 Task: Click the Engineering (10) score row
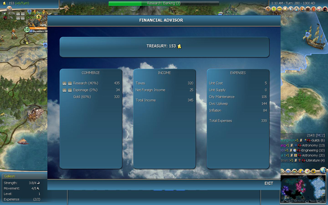coord(303,150)
